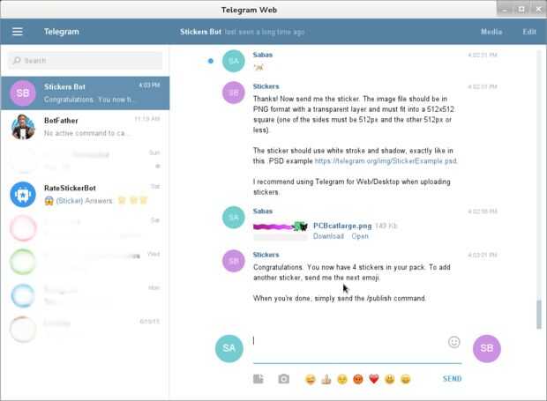This screenshot has height=401, width=547.
Task: Open BotFather chat in list
Action: point(85,127)
